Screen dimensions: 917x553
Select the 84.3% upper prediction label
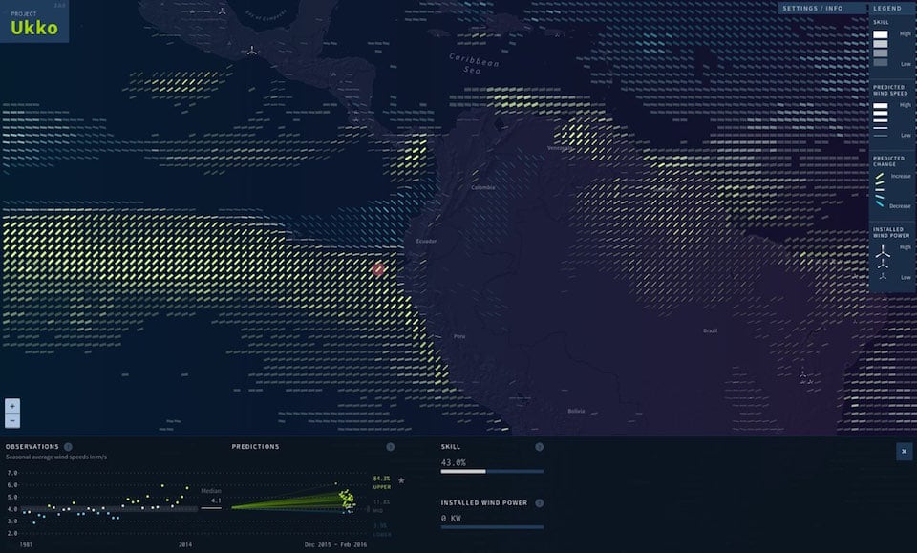point(382,478)
